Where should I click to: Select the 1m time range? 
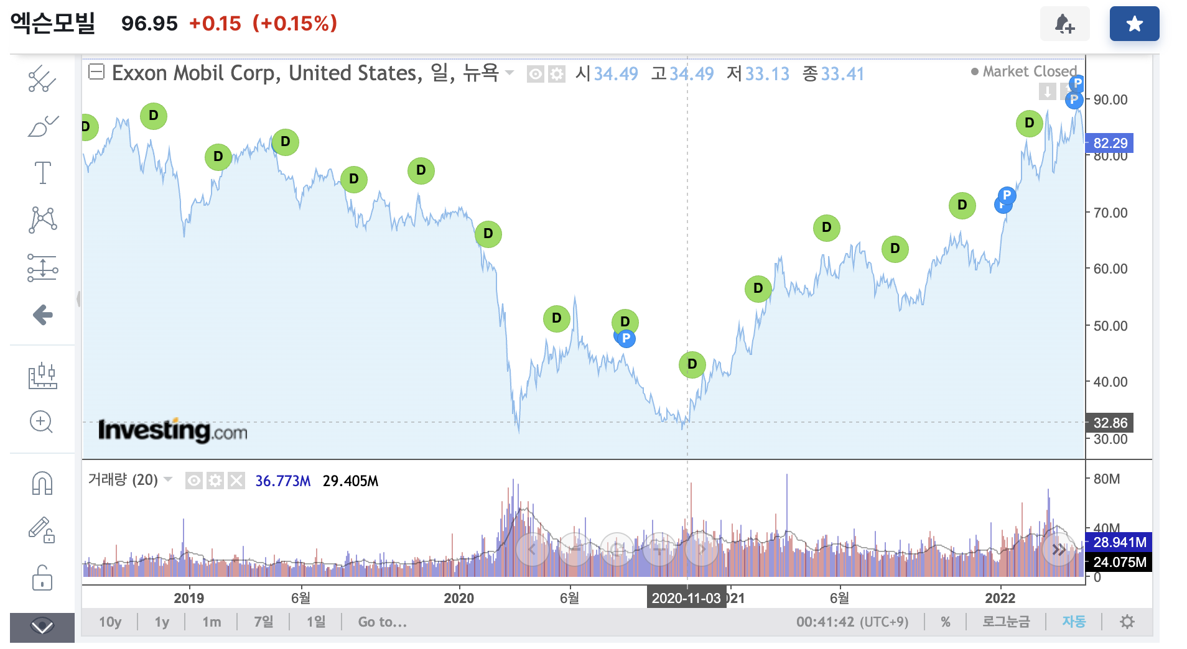[x=212, y=622]
